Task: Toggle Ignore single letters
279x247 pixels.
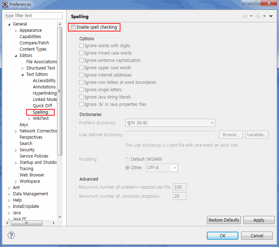Action: (81, 90)
